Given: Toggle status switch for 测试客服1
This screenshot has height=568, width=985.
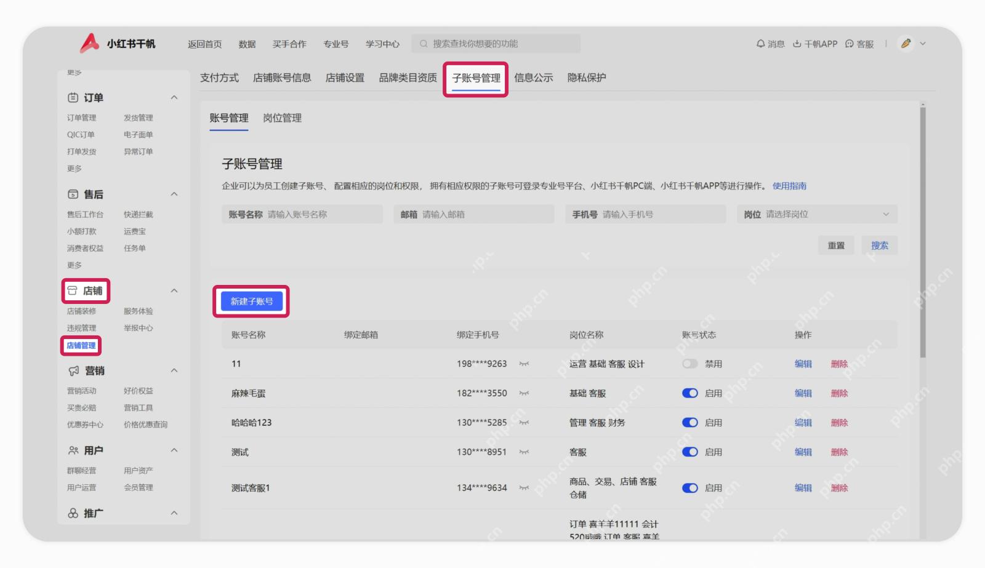Looking at the screenshot, I should (690, 488).
